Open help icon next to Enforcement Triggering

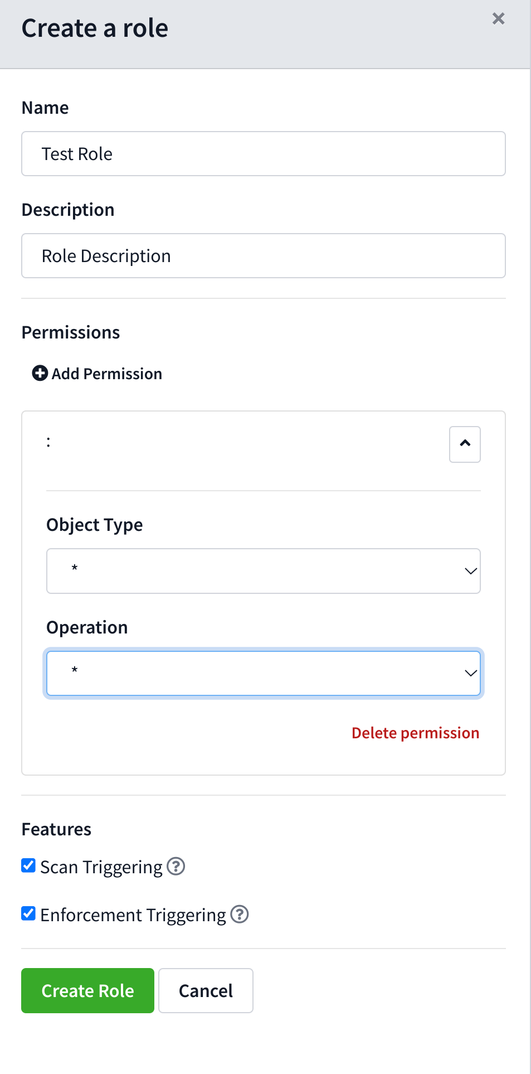240,915
